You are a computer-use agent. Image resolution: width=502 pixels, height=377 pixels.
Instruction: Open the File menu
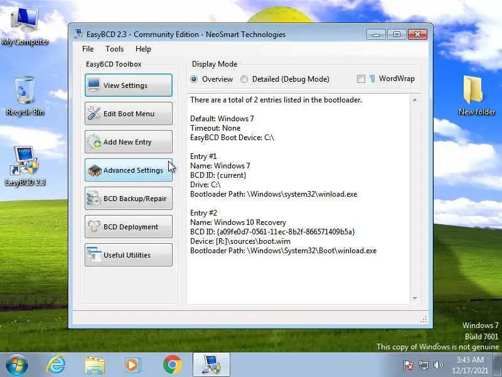pos(88,49)
